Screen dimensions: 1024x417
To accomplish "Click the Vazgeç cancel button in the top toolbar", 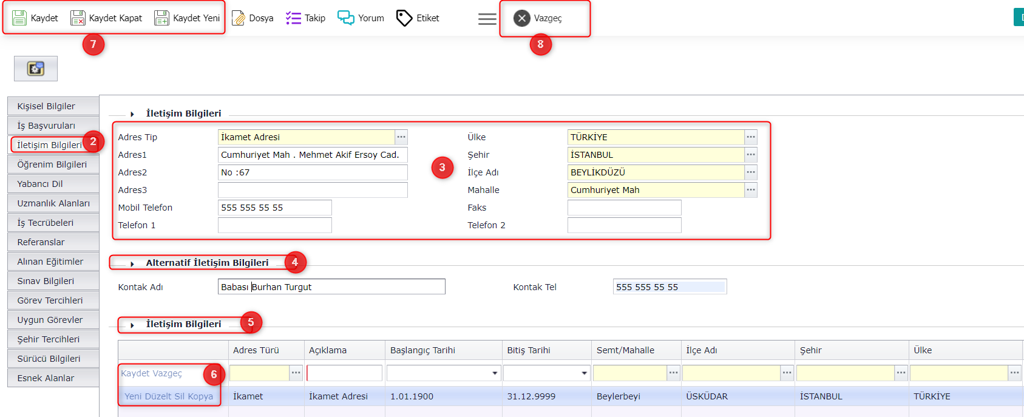I will 538,18.
